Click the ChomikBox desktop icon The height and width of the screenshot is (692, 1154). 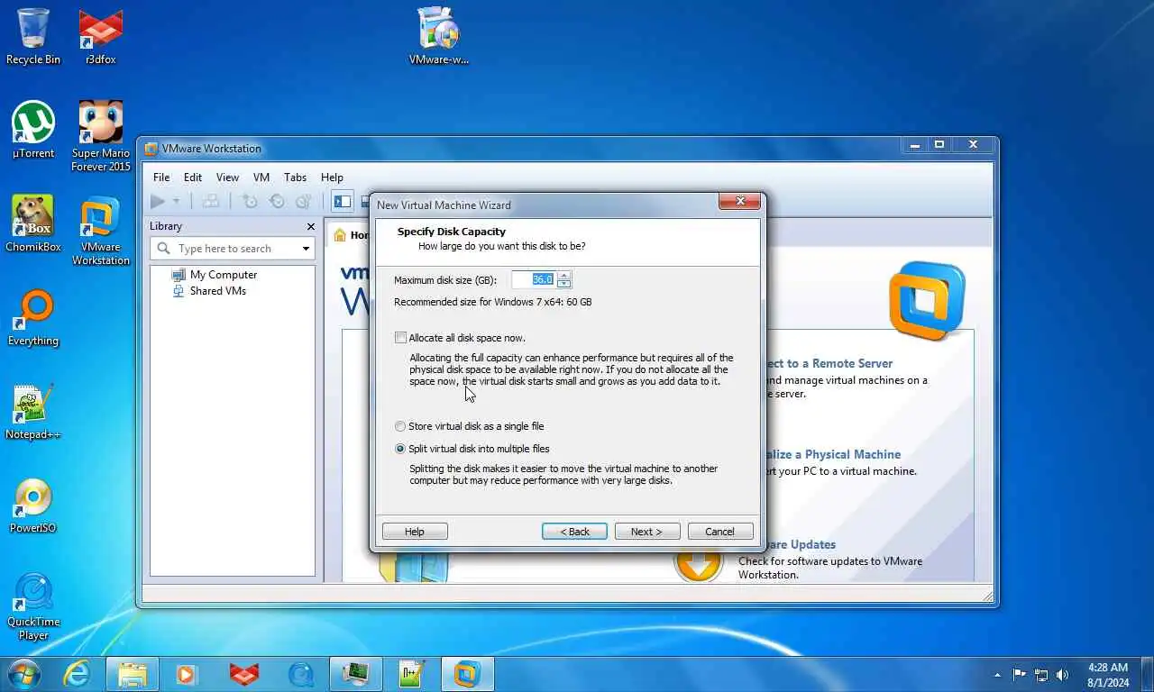pos(33,223)
